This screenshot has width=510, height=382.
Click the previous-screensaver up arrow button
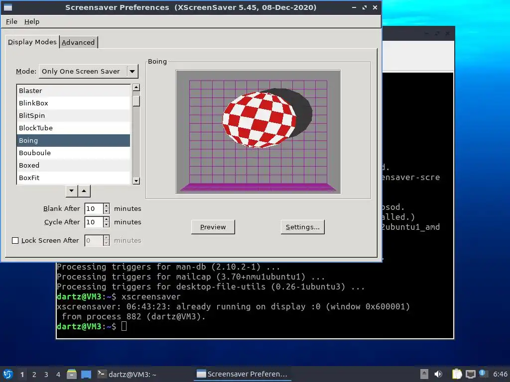click(84, 191)
